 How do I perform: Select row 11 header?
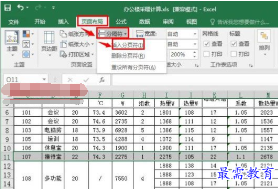[x=7, y=157]
